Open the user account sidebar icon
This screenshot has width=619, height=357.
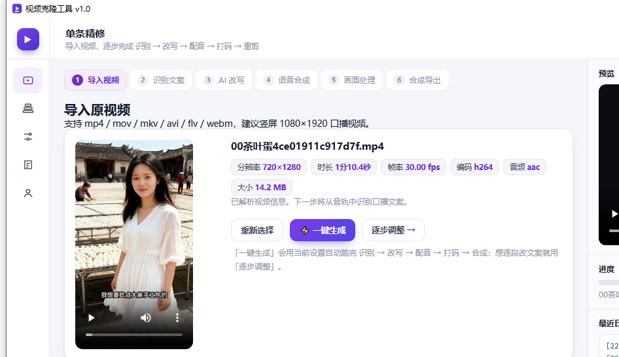28,193
